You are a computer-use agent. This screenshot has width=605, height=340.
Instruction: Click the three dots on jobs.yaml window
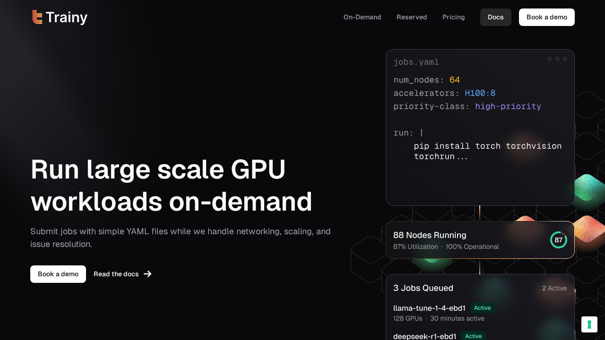557,59
